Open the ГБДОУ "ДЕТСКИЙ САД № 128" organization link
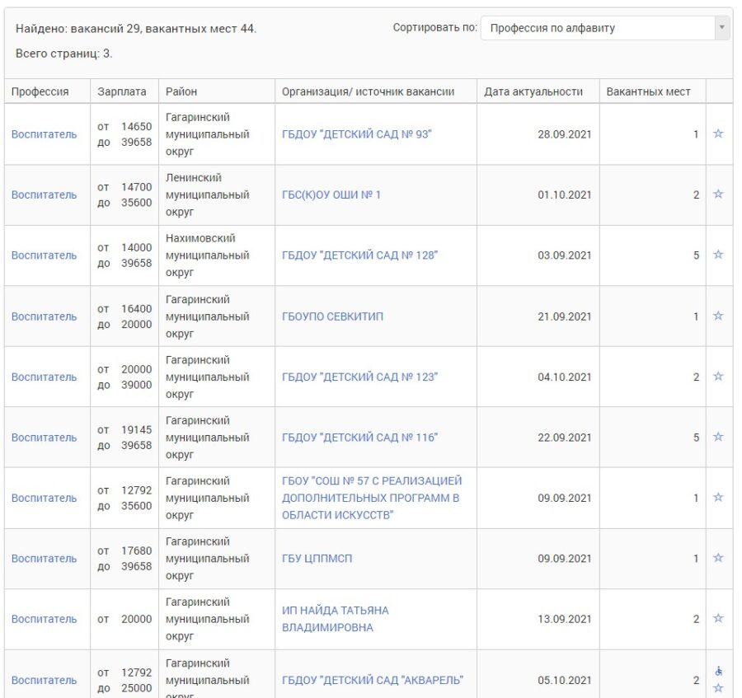This screenshot has width=742, height=698. 359,255
